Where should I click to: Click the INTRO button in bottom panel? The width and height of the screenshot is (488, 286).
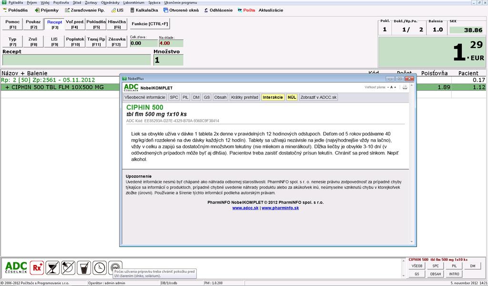tap(454, 274)
